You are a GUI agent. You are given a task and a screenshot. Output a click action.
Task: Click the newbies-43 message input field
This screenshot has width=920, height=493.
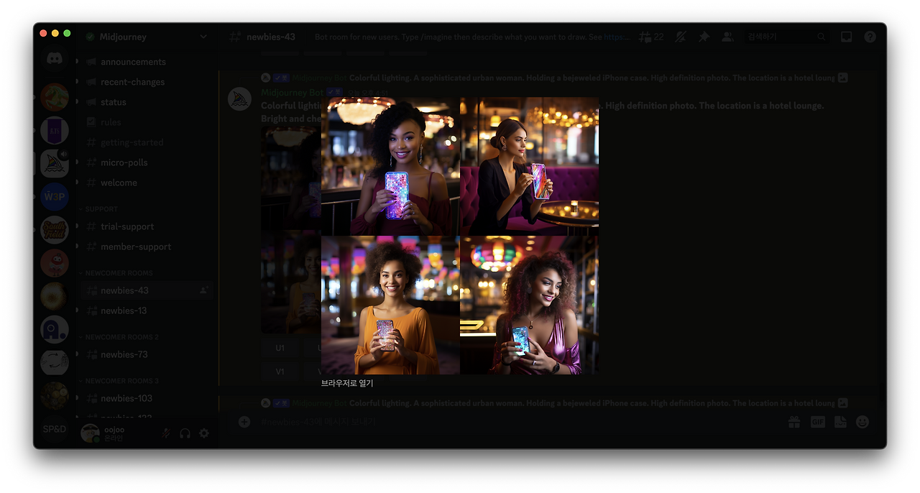(x=519, y=422)
